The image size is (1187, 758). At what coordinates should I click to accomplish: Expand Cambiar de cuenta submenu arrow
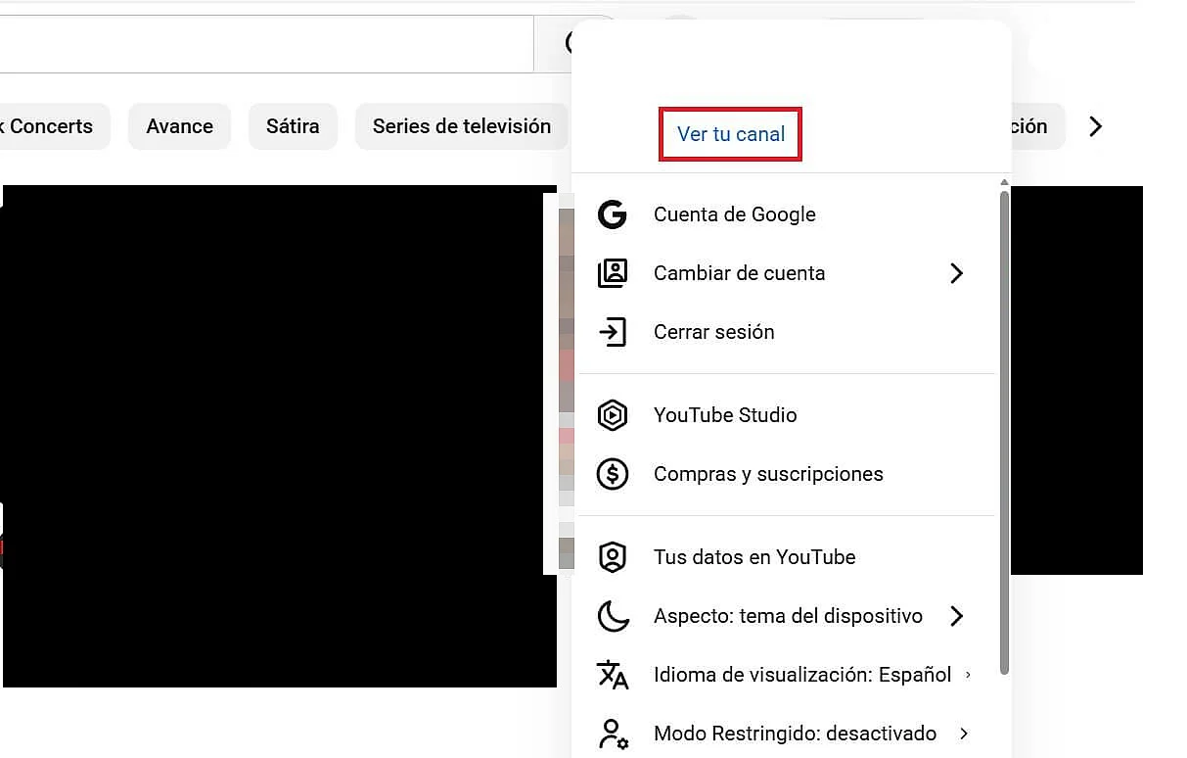(957, 273)
